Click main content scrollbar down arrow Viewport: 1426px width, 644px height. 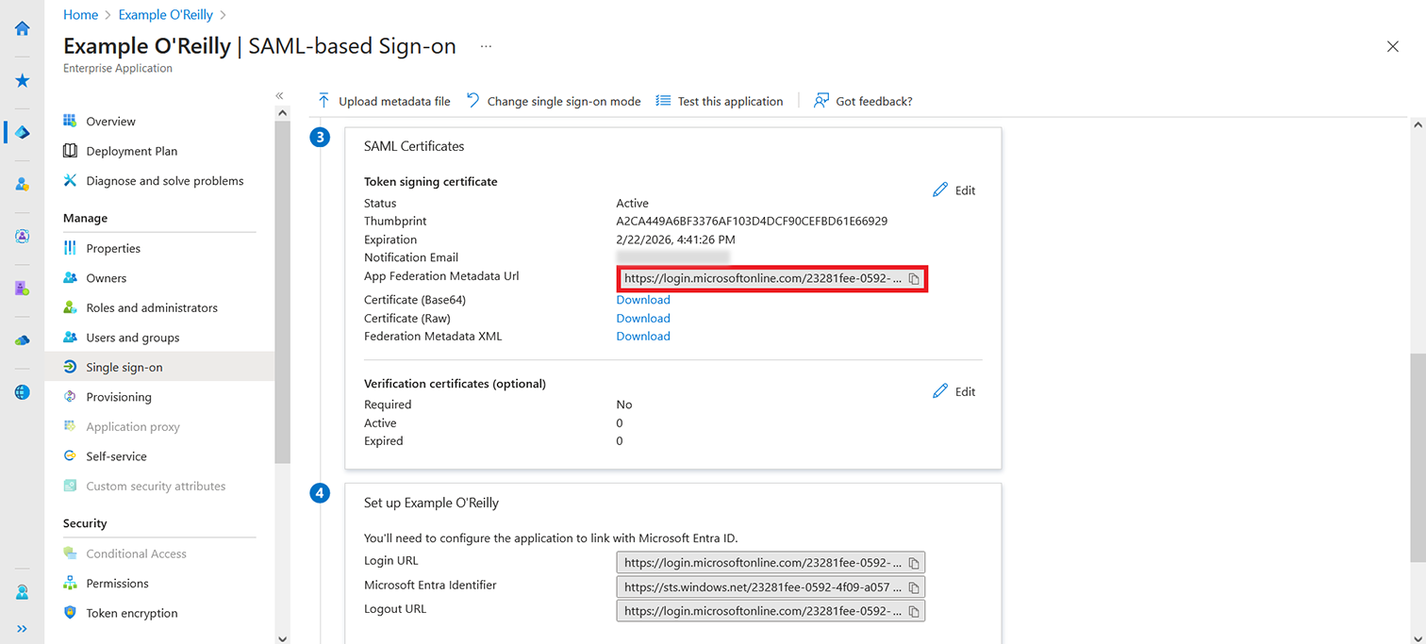click(x=1417, y=637)
